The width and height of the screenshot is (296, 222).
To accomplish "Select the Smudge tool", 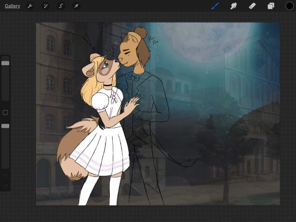I will click(234, 6).
